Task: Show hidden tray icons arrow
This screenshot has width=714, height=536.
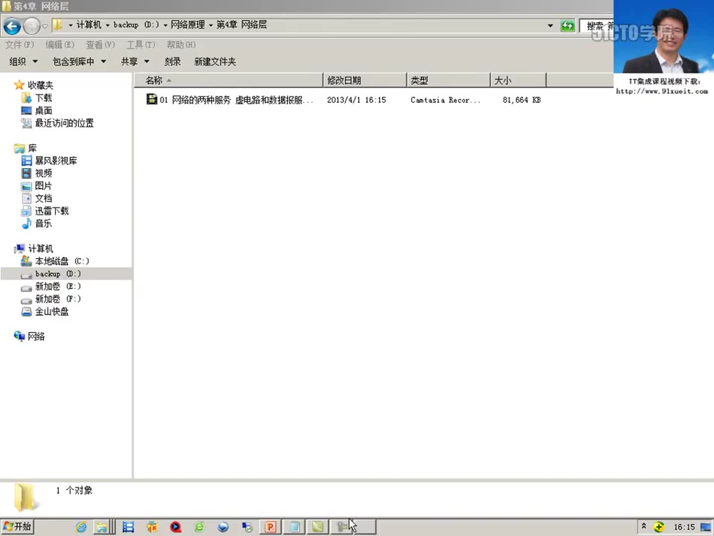Action: 644,526
